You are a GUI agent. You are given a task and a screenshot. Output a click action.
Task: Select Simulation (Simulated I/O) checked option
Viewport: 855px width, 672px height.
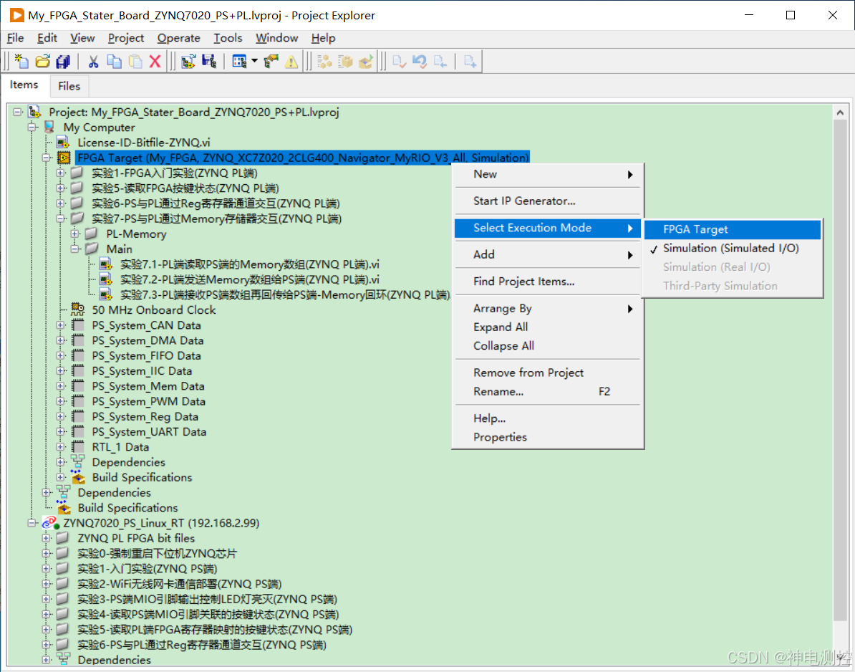point(732,248)
